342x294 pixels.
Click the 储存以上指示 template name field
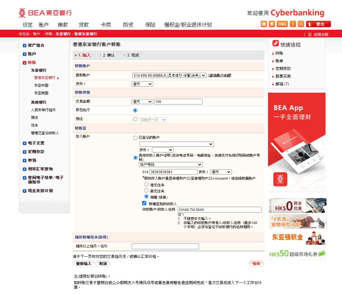[165, 246]
